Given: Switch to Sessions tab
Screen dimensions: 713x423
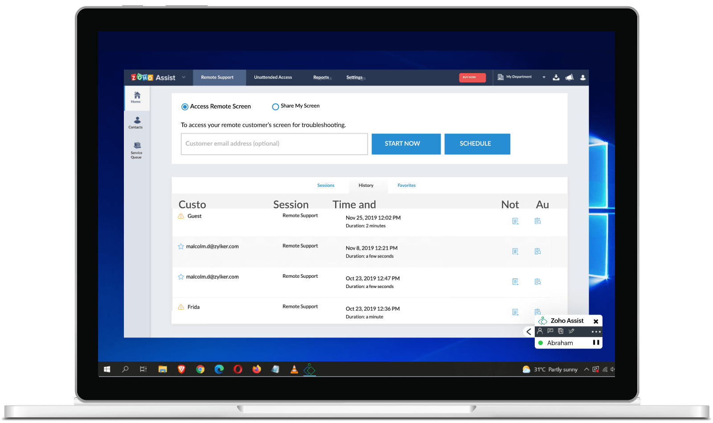Looking at the screenshot, I should point(326,185).
